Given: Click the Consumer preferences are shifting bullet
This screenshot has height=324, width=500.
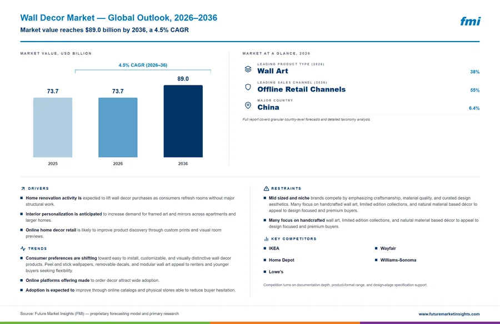Looking at the screenshot, I should pyautogui.click(x=126, y=265).
